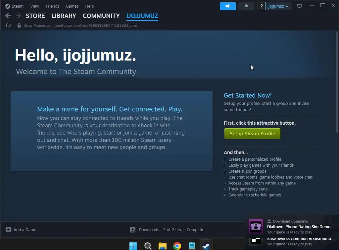This screenshot has width=339, height=250.
Task: Click 'Create a personalized profile' list item
Action: tap(255, 159)
